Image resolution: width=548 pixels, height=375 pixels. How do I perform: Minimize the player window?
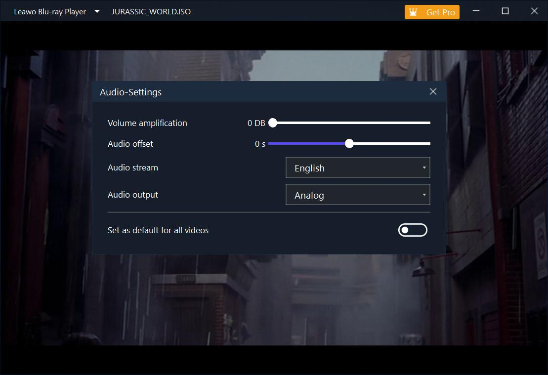[476, 11]
